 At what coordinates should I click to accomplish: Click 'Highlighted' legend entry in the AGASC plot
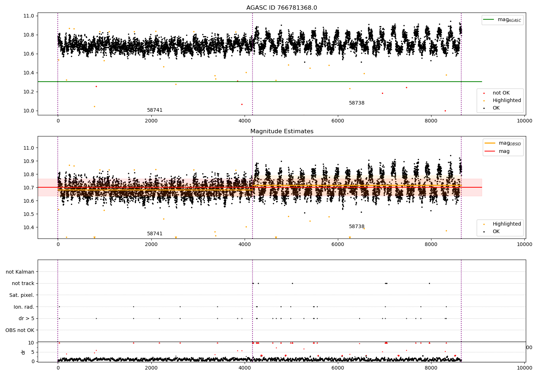tap(502, 101)
